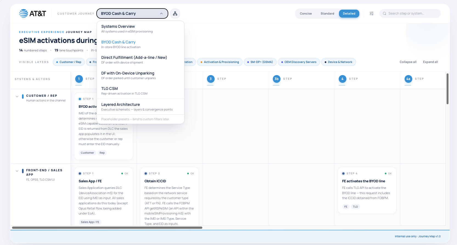Toggle the OEM Discovery Servers layer chip

(x=299, y=62)
